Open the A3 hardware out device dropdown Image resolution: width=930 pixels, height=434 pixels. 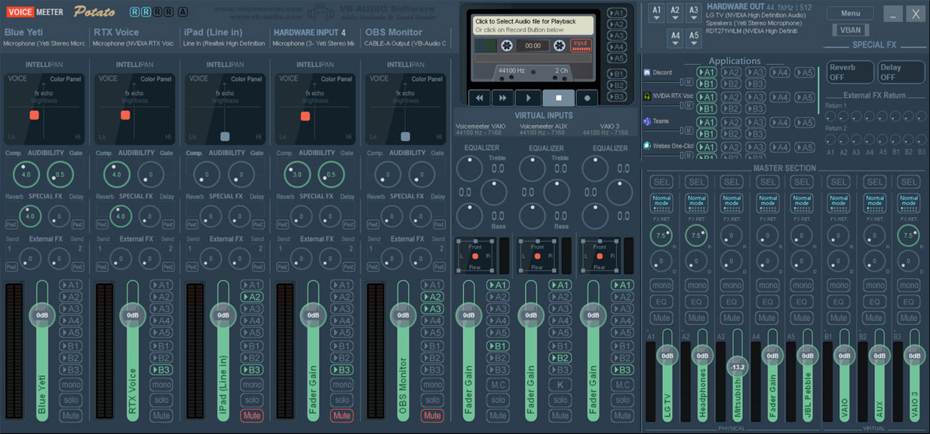[x=694, y=14]
